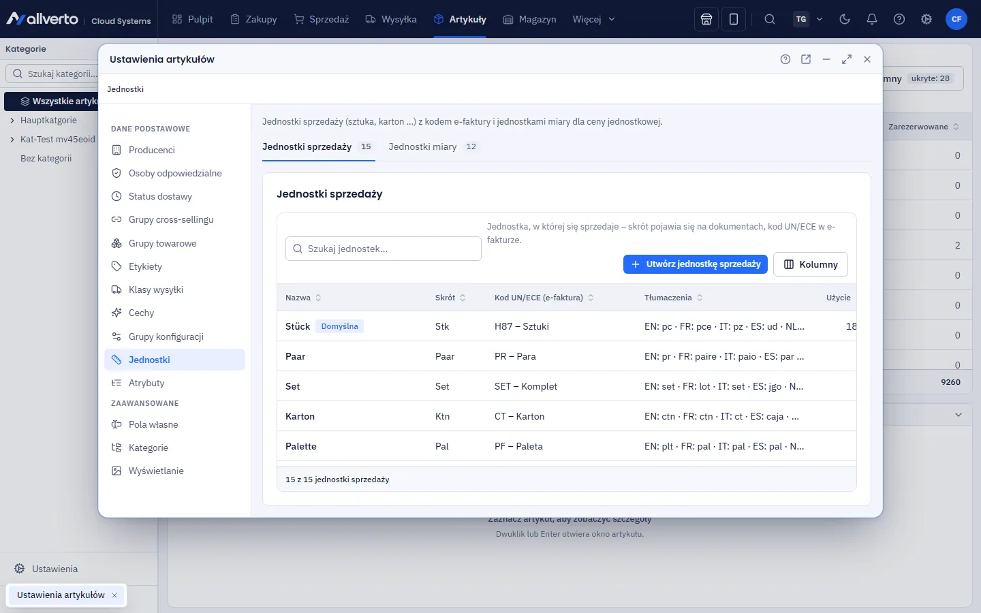The image size is (981, 613).
Task: Open Wyświetlanie section
Action: tap(175, 471)
